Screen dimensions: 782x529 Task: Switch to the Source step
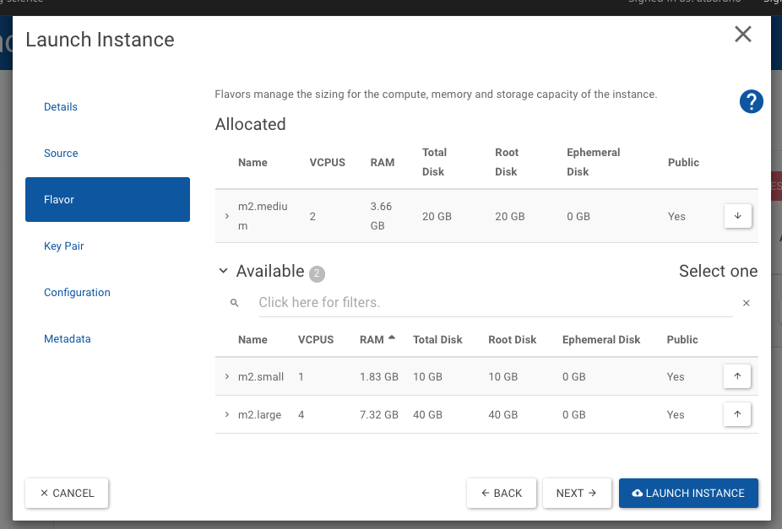click(x=61, y=154)
